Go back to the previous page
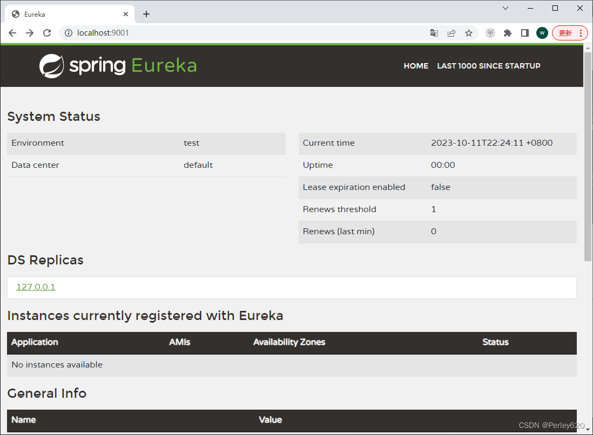The height and width of the screenshot is (435, 593). [12, 33]
